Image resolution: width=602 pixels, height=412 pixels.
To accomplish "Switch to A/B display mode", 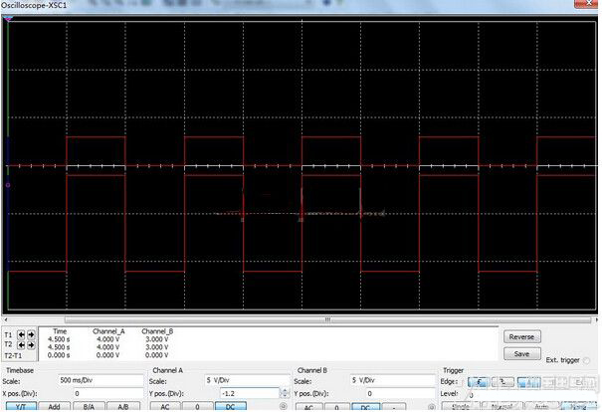I will coord(122,407).
